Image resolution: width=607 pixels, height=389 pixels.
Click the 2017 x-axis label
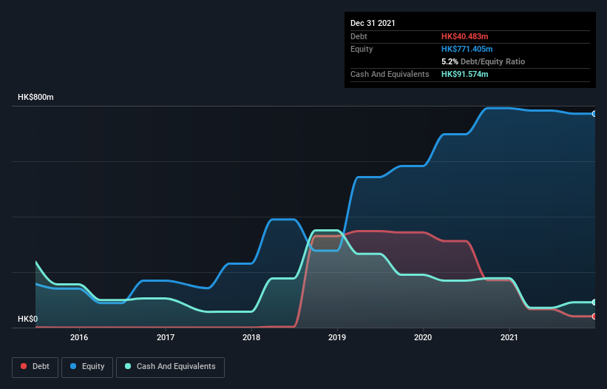(x=166, y=337)
